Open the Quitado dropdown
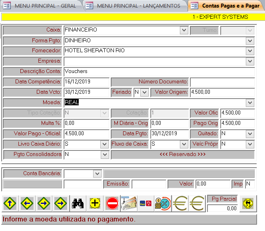 [x=250, y=134]
